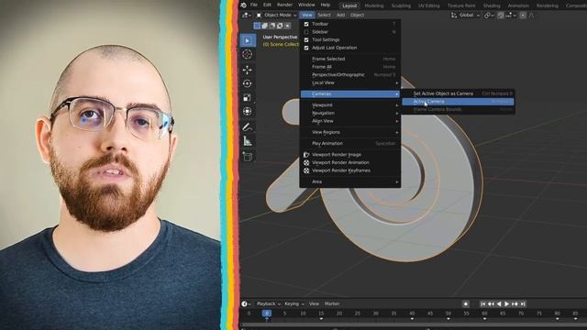The width and height of the screenshot is (587, 330).
Task: Click the Blender logo icon
Action: pyautogui.click(x=243, y=5)
